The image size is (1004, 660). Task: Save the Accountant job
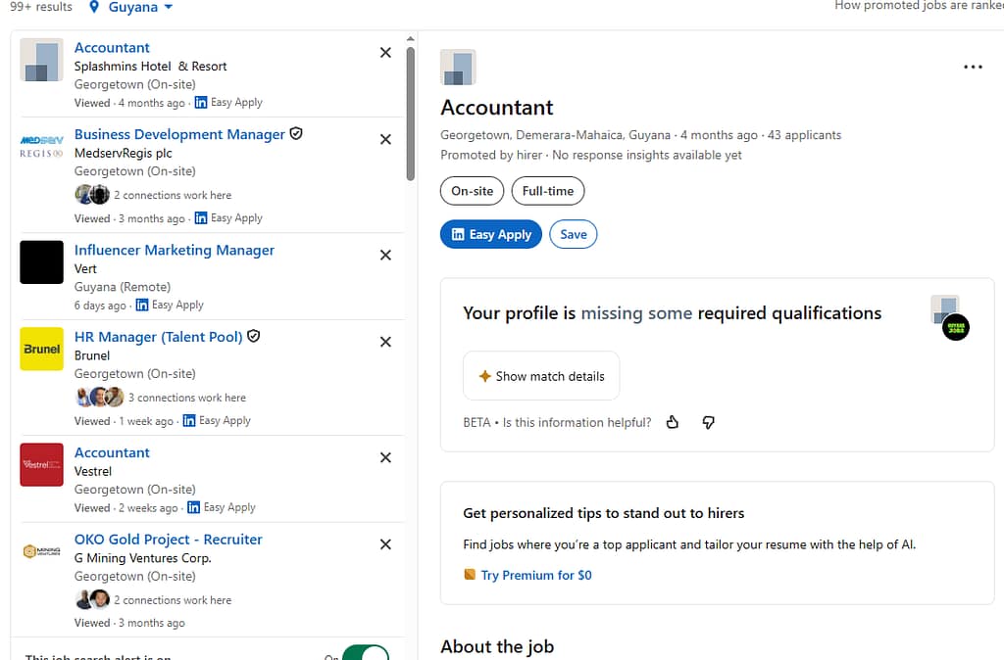click(x=574, y=234)
